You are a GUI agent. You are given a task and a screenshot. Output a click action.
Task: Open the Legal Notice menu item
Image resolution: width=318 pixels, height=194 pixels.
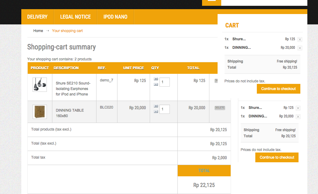coord(75,17)
